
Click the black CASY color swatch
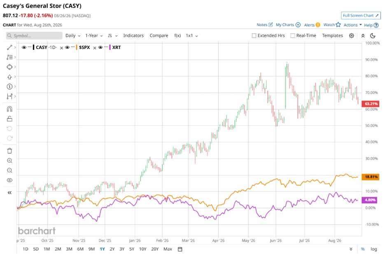click(33, 47)
